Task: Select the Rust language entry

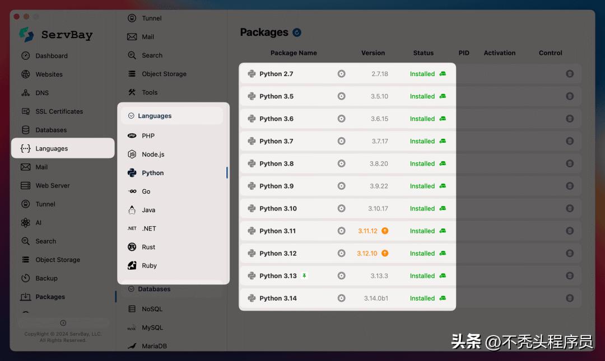Action: click(148, 247)
